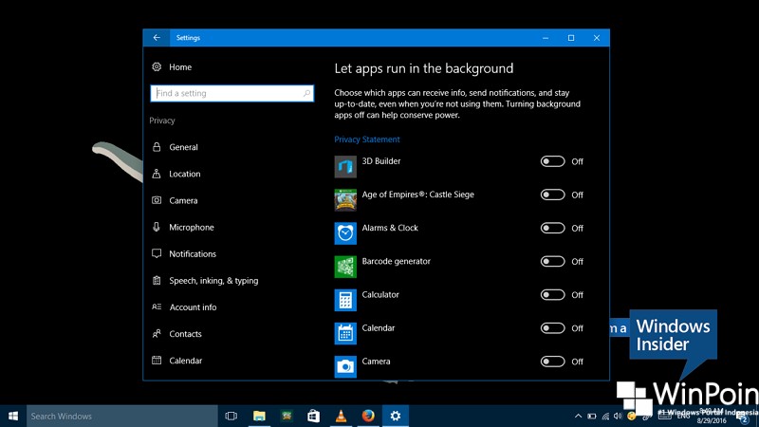Click the Barcode generator app name
The height and width of the screenshot is (427, 759).
coord(396,262)
